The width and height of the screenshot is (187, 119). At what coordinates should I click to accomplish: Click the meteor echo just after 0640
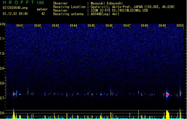pos(14,94)
